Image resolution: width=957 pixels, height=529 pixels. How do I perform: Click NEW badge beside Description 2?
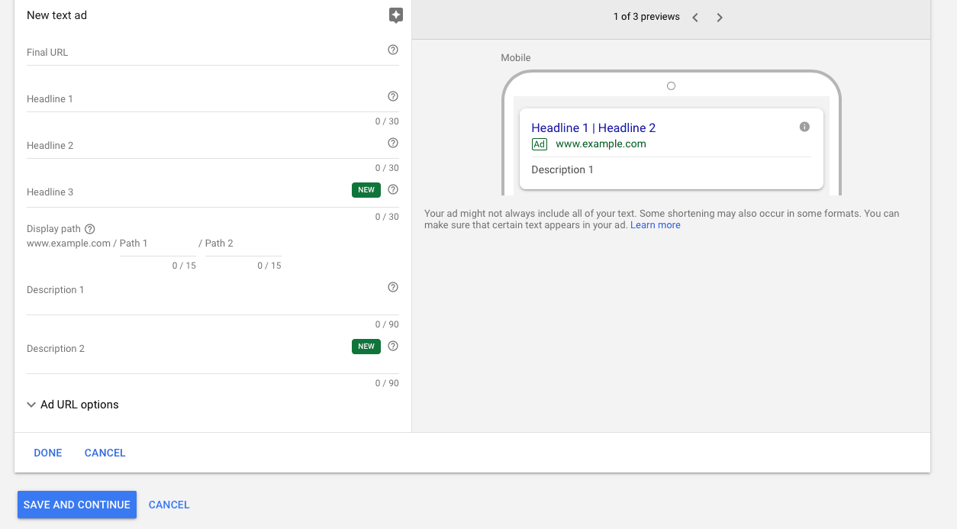[x=366, y=347]
